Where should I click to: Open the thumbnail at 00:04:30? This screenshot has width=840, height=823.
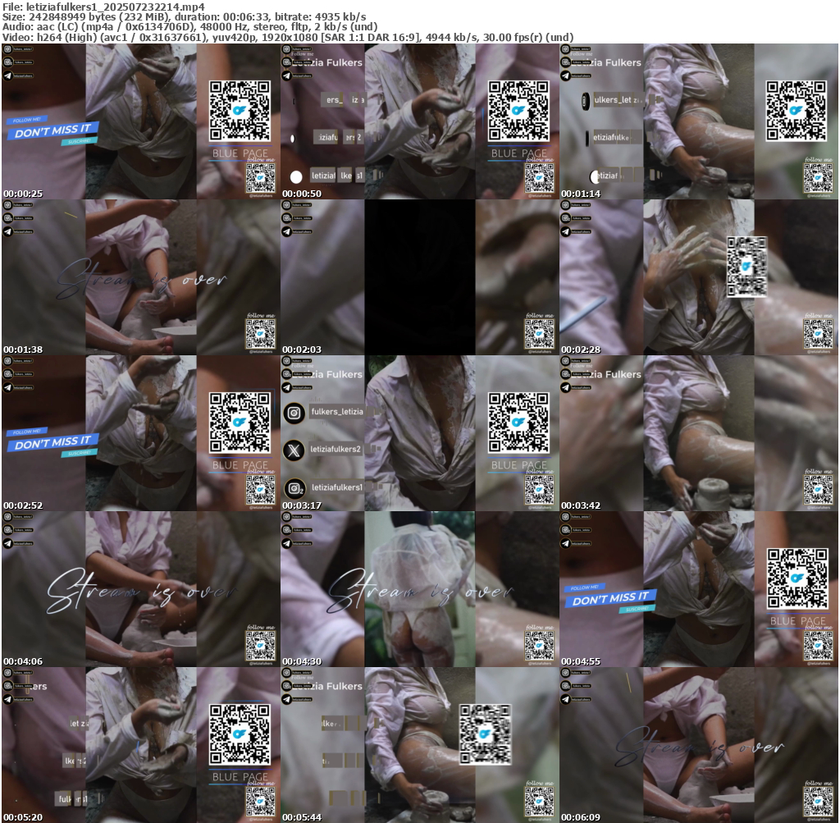420,589
